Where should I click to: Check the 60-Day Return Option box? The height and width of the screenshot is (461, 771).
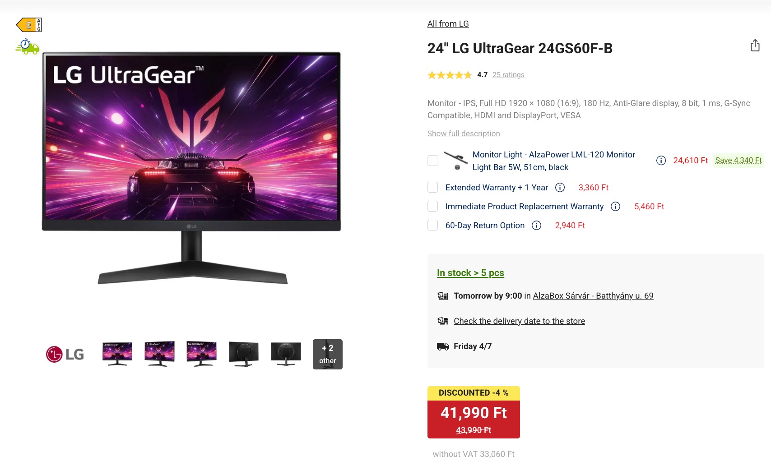432,225
